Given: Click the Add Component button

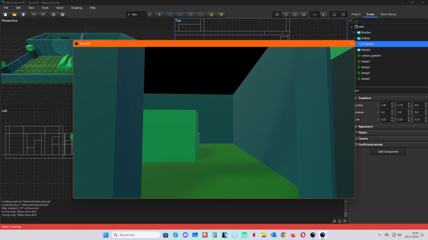Looking at the screenshot, I should click(x=388, y=152).
